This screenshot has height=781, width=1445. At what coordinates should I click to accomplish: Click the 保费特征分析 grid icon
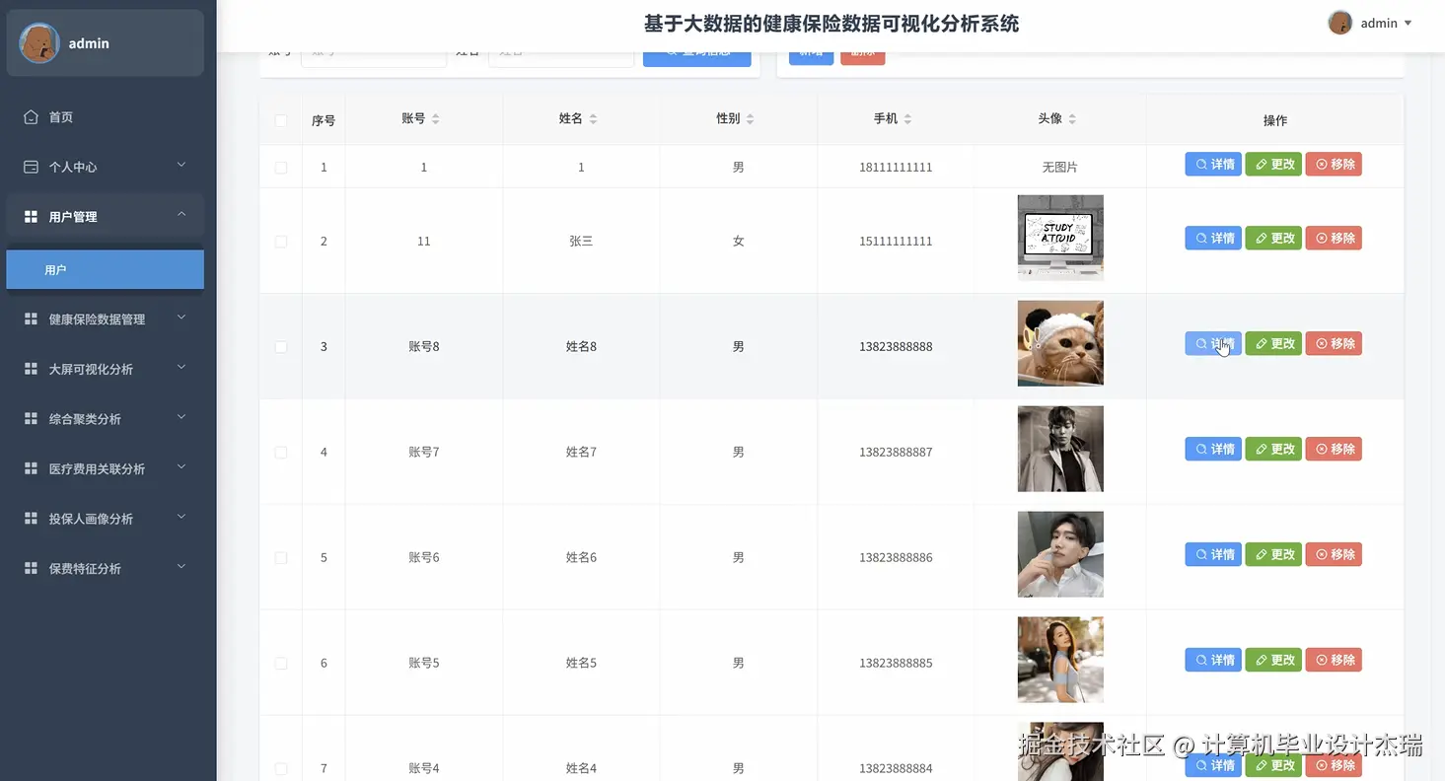point(31,569)
